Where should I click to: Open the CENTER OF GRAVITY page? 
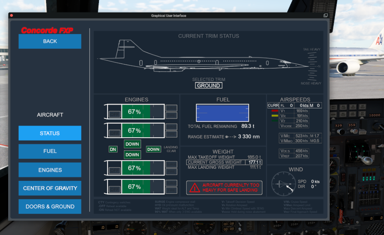[x=50, y=188]
